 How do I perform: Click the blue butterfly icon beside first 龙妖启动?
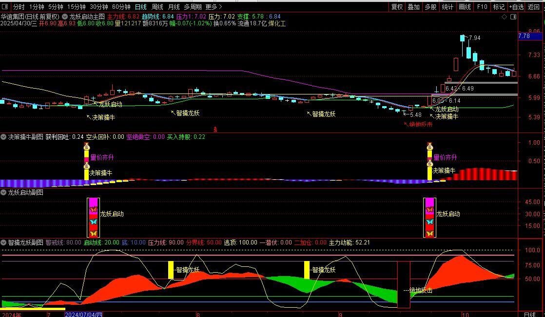click(93, 222)
